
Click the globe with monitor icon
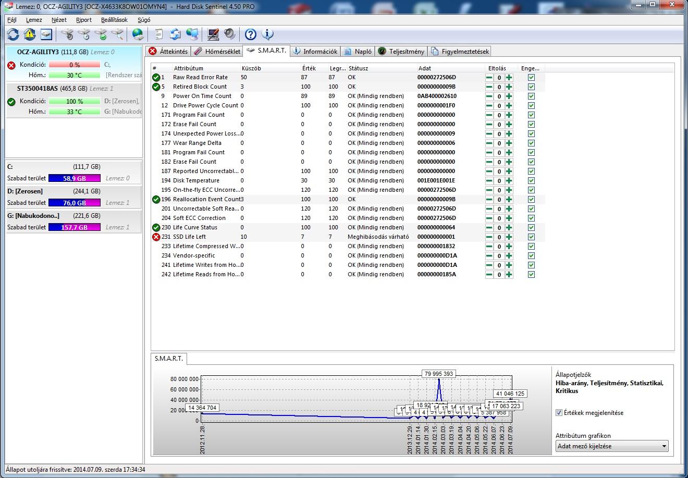pos(192,34)
